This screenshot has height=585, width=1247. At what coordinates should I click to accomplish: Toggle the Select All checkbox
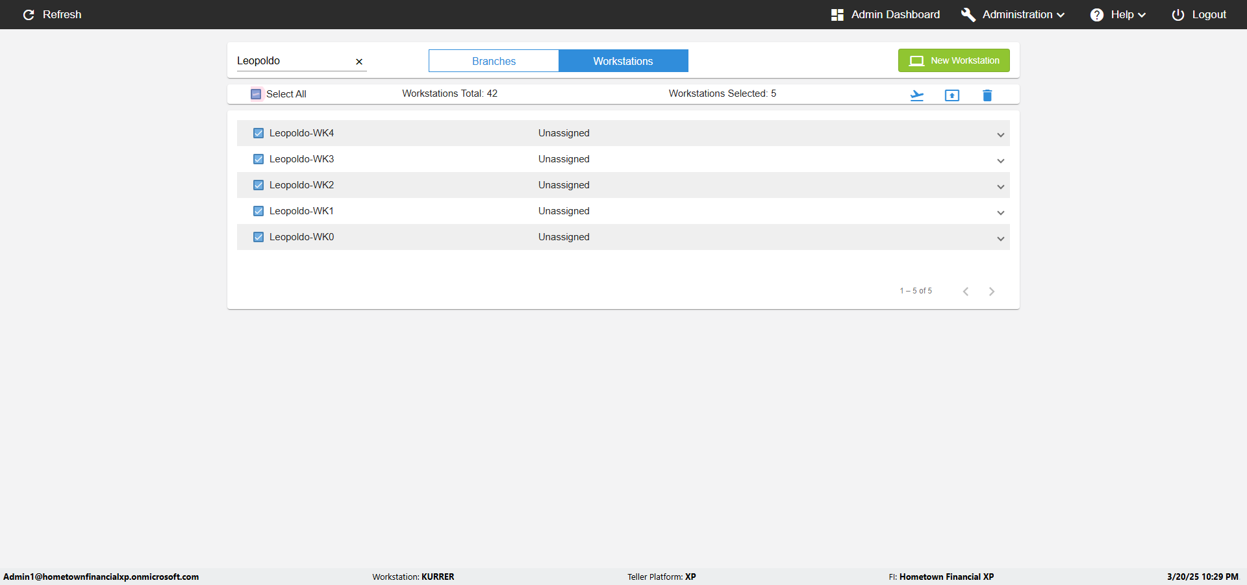tap(256, 94)
